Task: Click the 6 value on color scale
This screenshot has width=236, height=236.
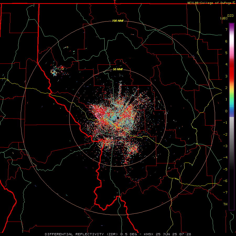Action: (226, 41)
